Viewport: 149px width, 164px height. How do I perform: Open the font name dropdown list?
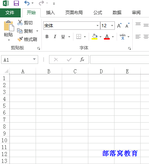point(97,26)
